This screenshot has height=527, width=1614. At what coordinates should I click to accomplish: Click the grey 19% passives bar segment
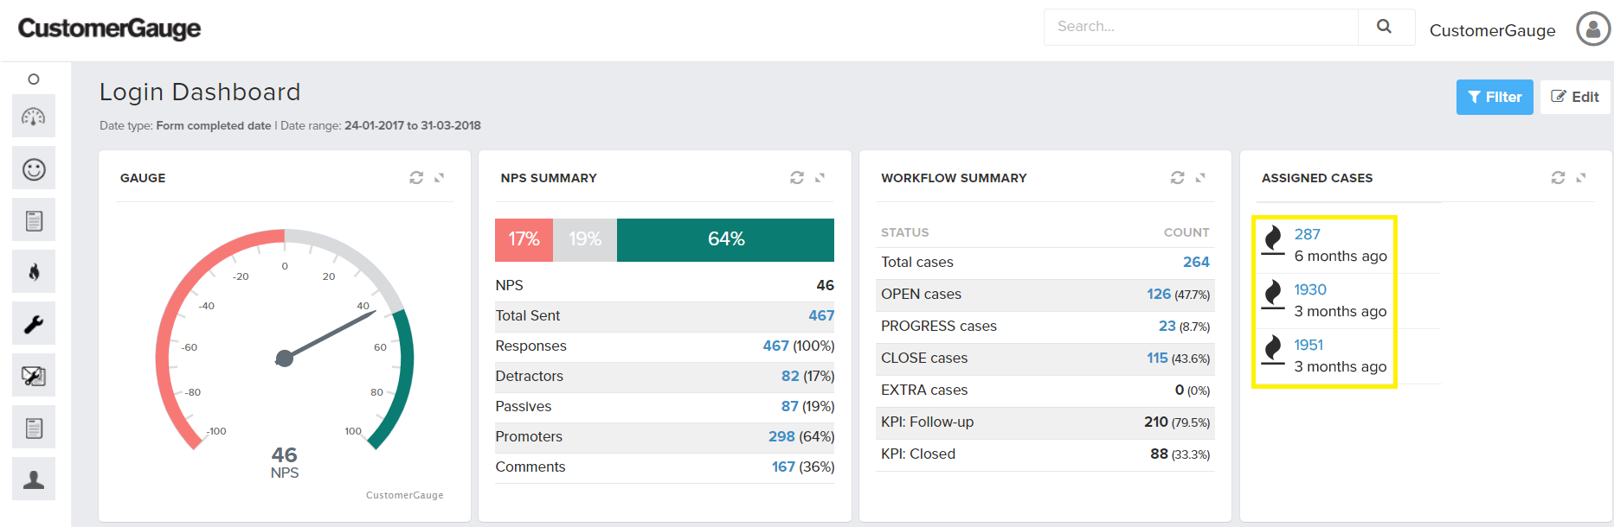585,239
